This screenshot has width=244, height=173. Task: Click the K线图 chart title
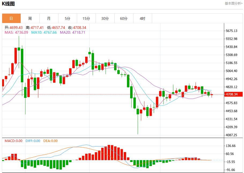pyautogui.click(x=8, y=4)
